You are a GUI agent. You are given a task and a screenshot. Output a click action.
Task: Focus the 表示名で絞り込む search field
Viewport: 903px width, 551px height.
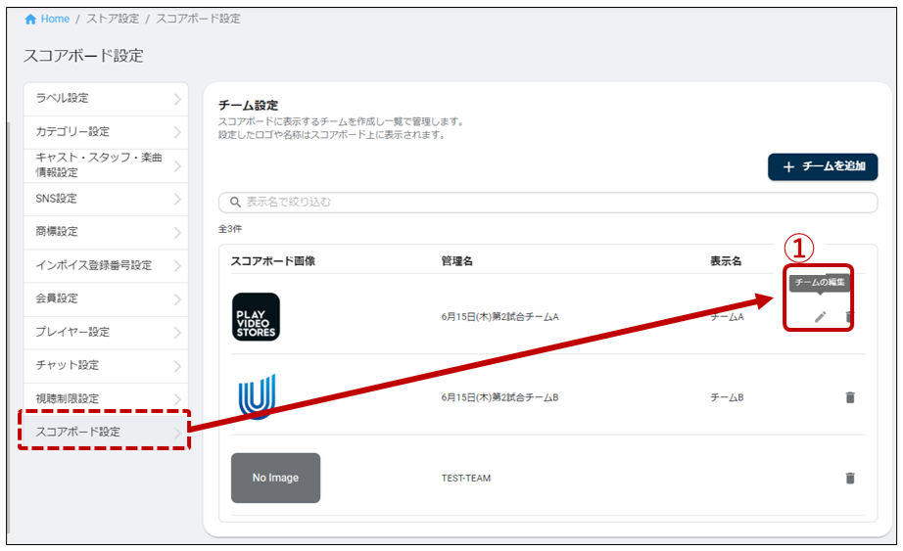[x=547, y=202]
